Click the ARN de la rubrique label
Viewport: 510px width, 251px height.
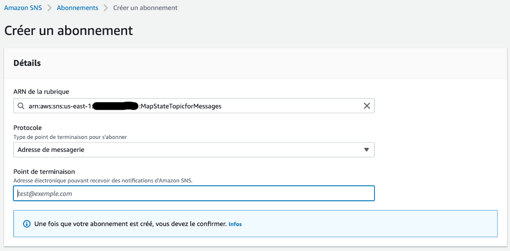click(x=41, y=92)
